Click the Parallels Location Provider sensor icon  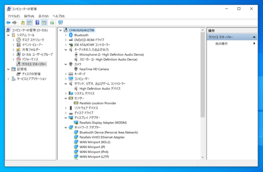tap(76, 103)
